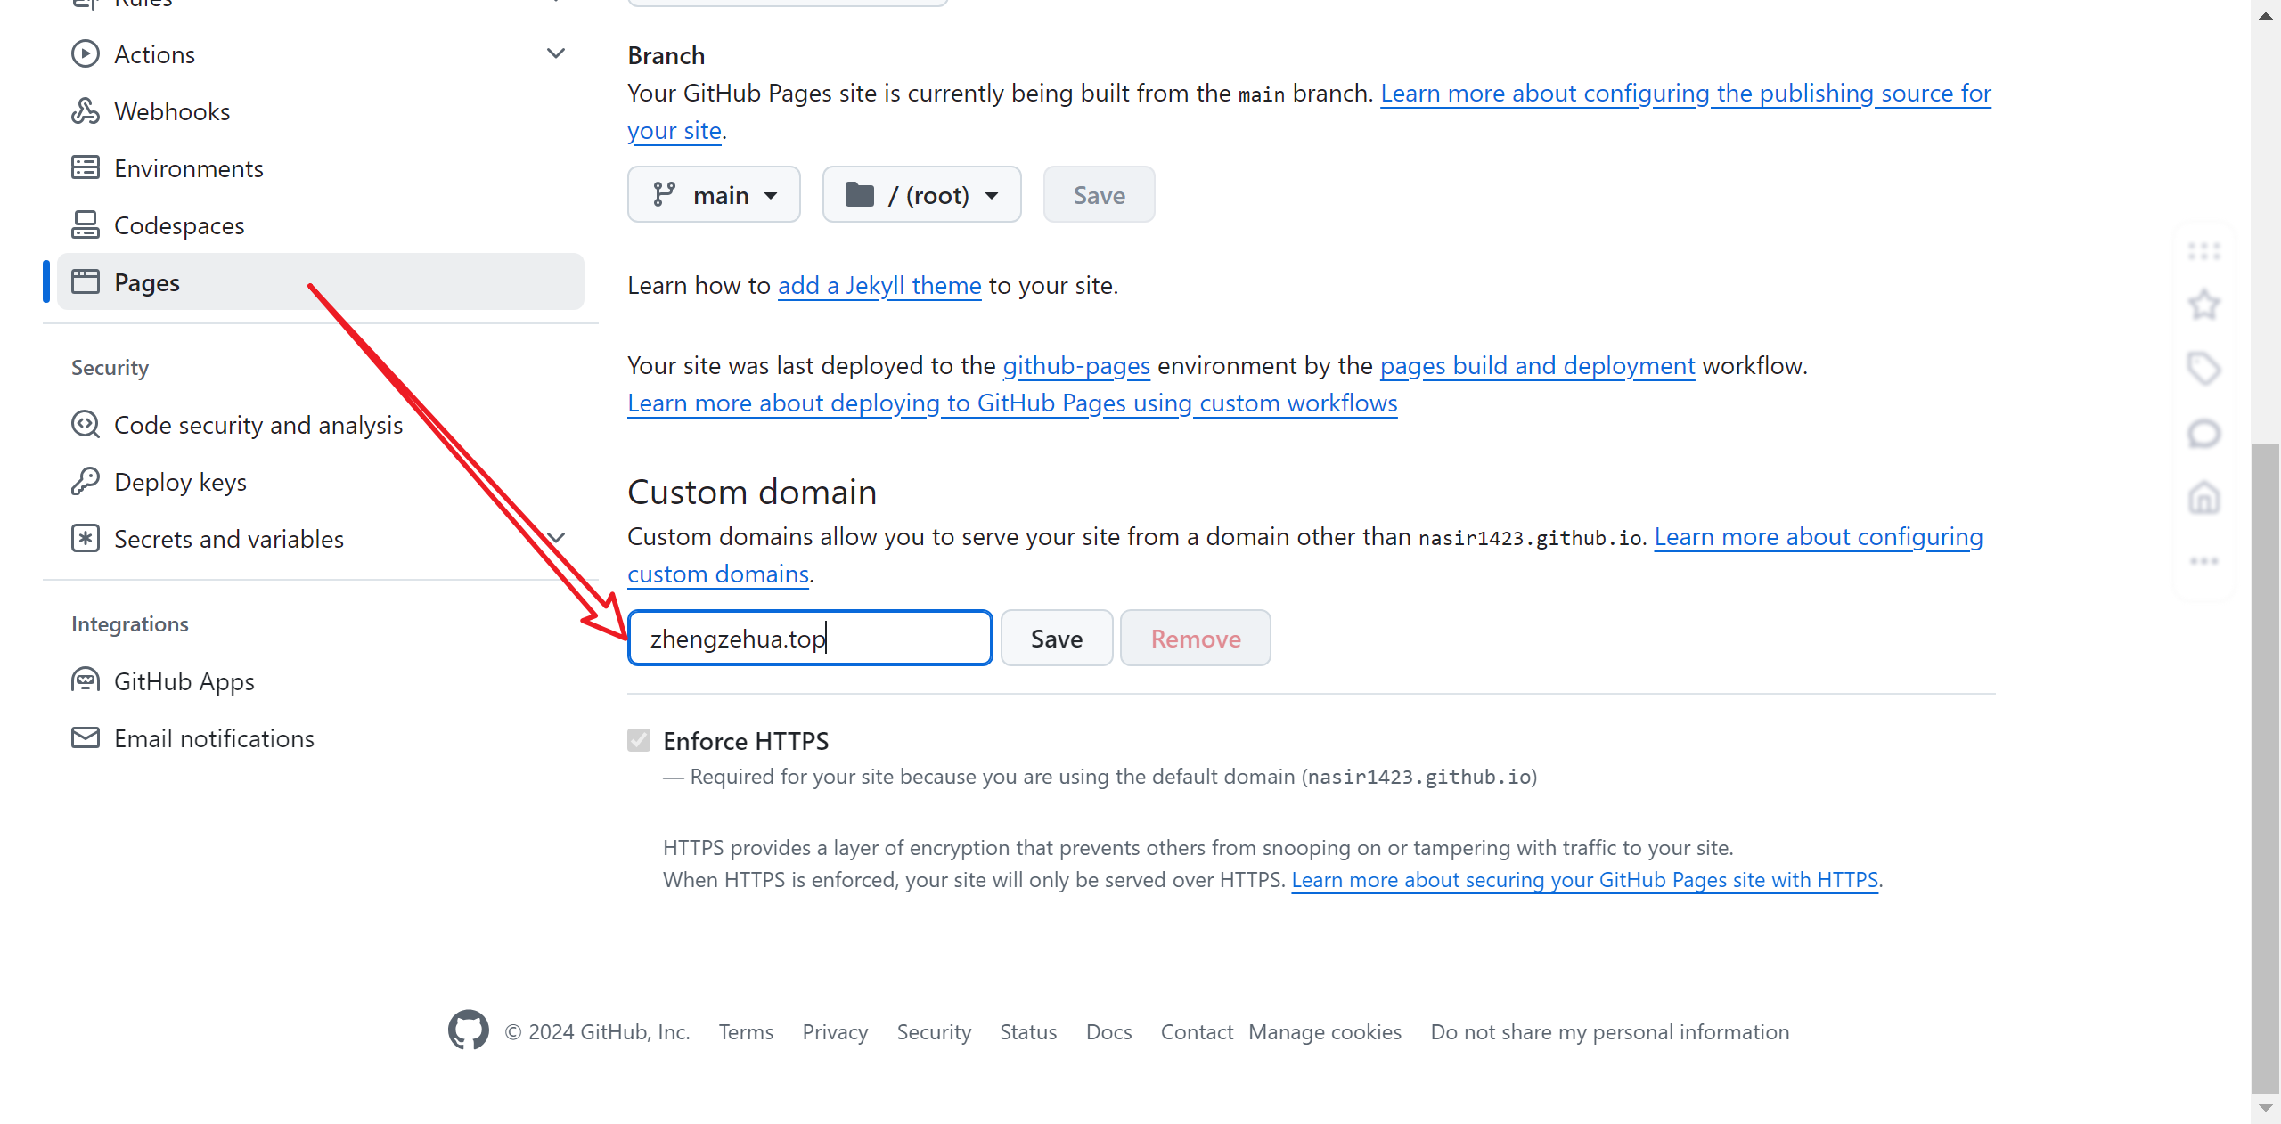Click the Pages browser icon
Screen dimensions: 2281x1124
[x=86, y=281]
